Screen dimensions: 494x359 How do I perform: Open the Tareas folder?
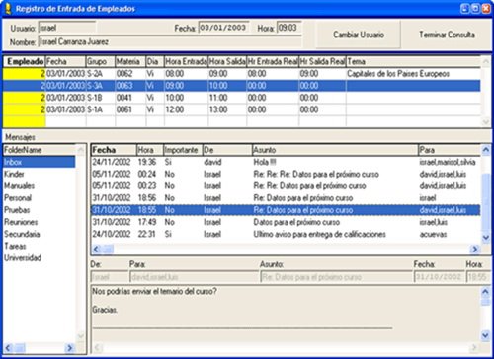(39, 246)
